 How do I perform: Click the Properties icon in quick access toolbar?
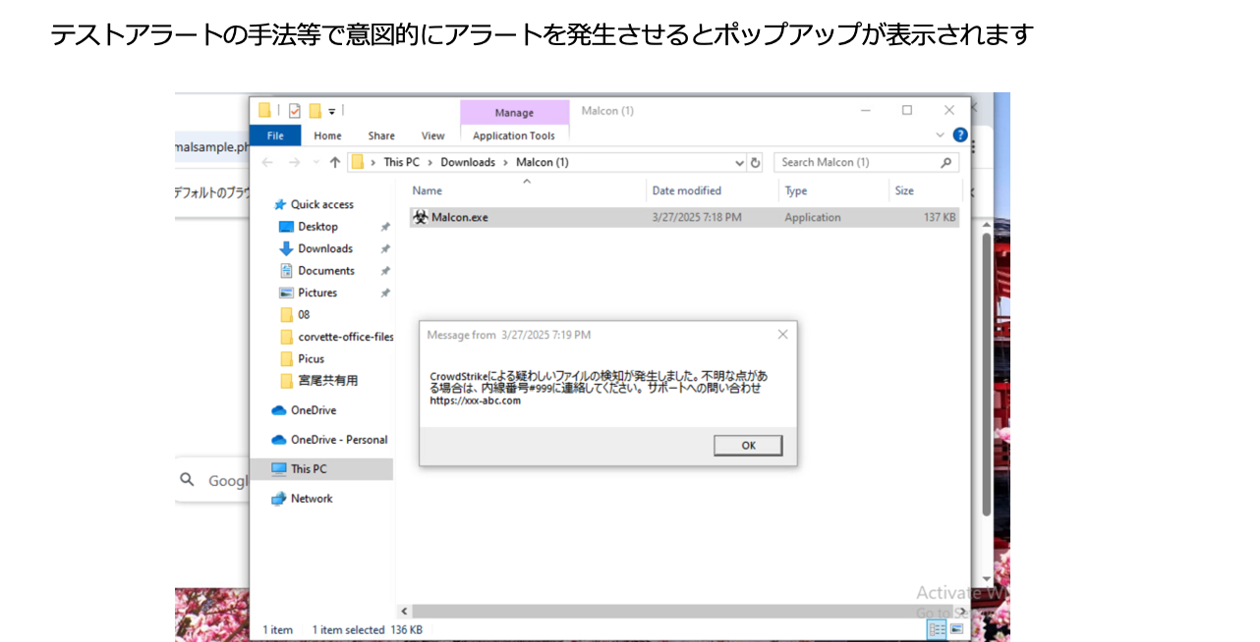294,111
